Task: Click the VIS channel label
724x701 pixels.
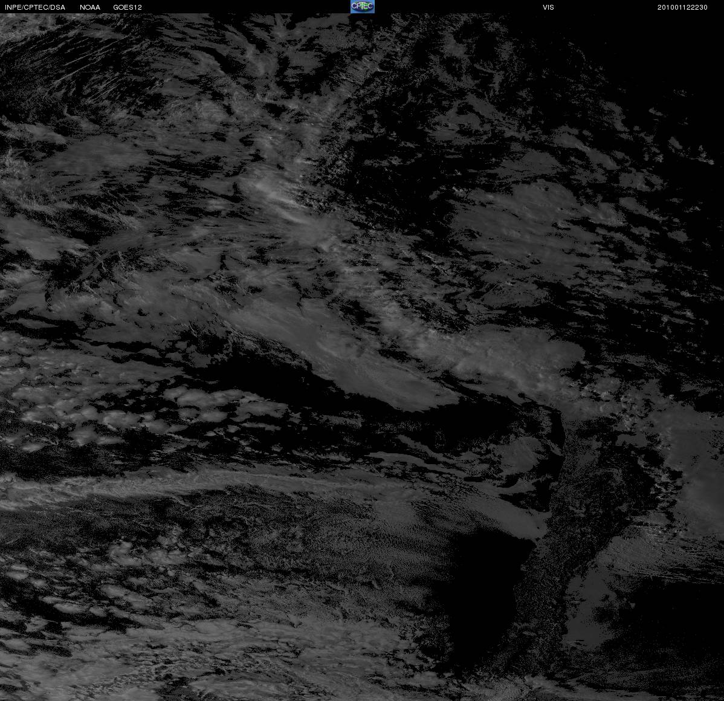Action: click(548, 7)
